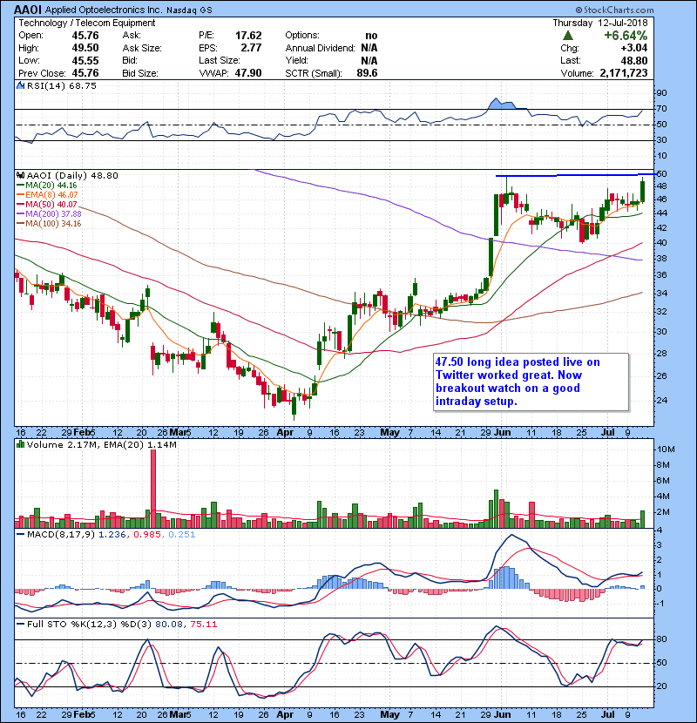
Task: Select the High value 49.50
Action: 85,48
